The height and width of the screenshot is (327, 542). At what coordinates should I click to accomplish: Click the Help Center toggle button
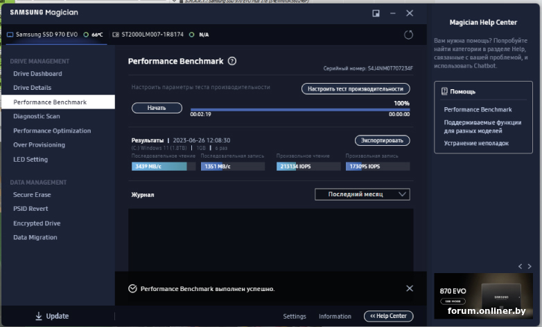coord(389,316)
